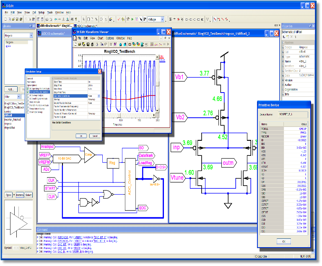Select the rectangle draw tool
This screenshot has width=322, height=266.
pyautogui.click(x=88, y=19)
